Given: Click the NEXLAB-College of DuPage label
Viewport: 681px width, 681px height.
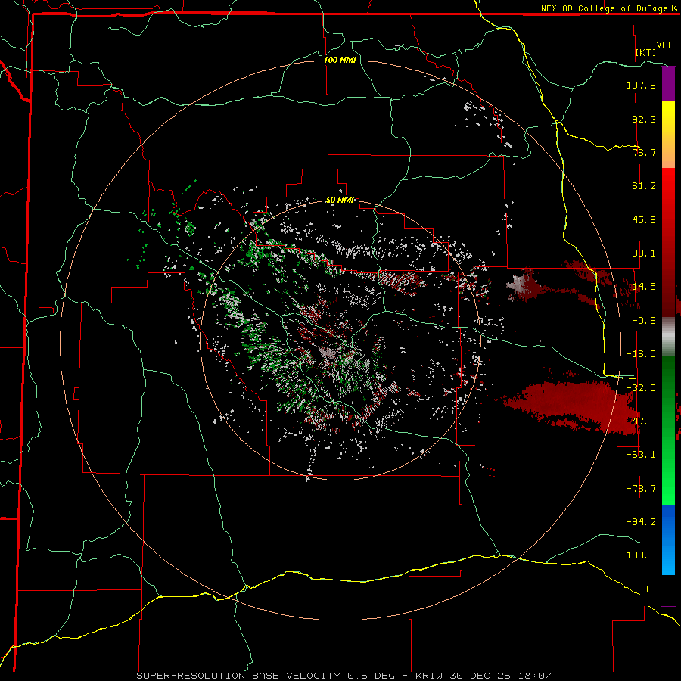Looking at the screenshot, I should click(x=610, y=8).
